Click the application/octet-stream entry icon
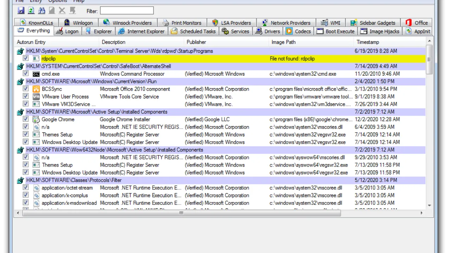450x253 pixels. click(36, 188)
